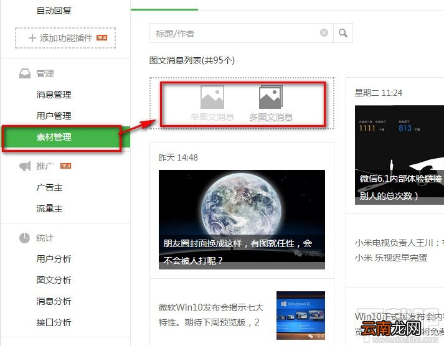This screenshot has height=346, width=444.
Task: Focus the 标题/作者 search field
Action: (242, 33)
